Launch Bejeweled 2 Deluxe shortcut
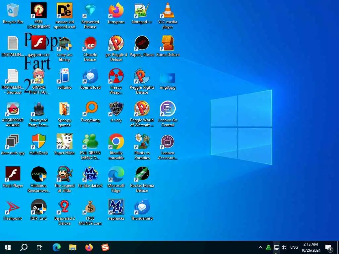Image resolution: width=339 pixels, height=254 pixels. [65, 212]
